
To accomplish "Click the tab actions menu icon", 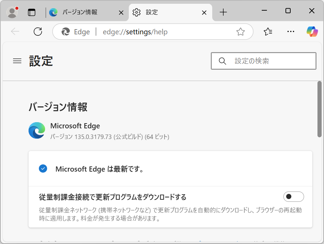I will tap(32, 12).
